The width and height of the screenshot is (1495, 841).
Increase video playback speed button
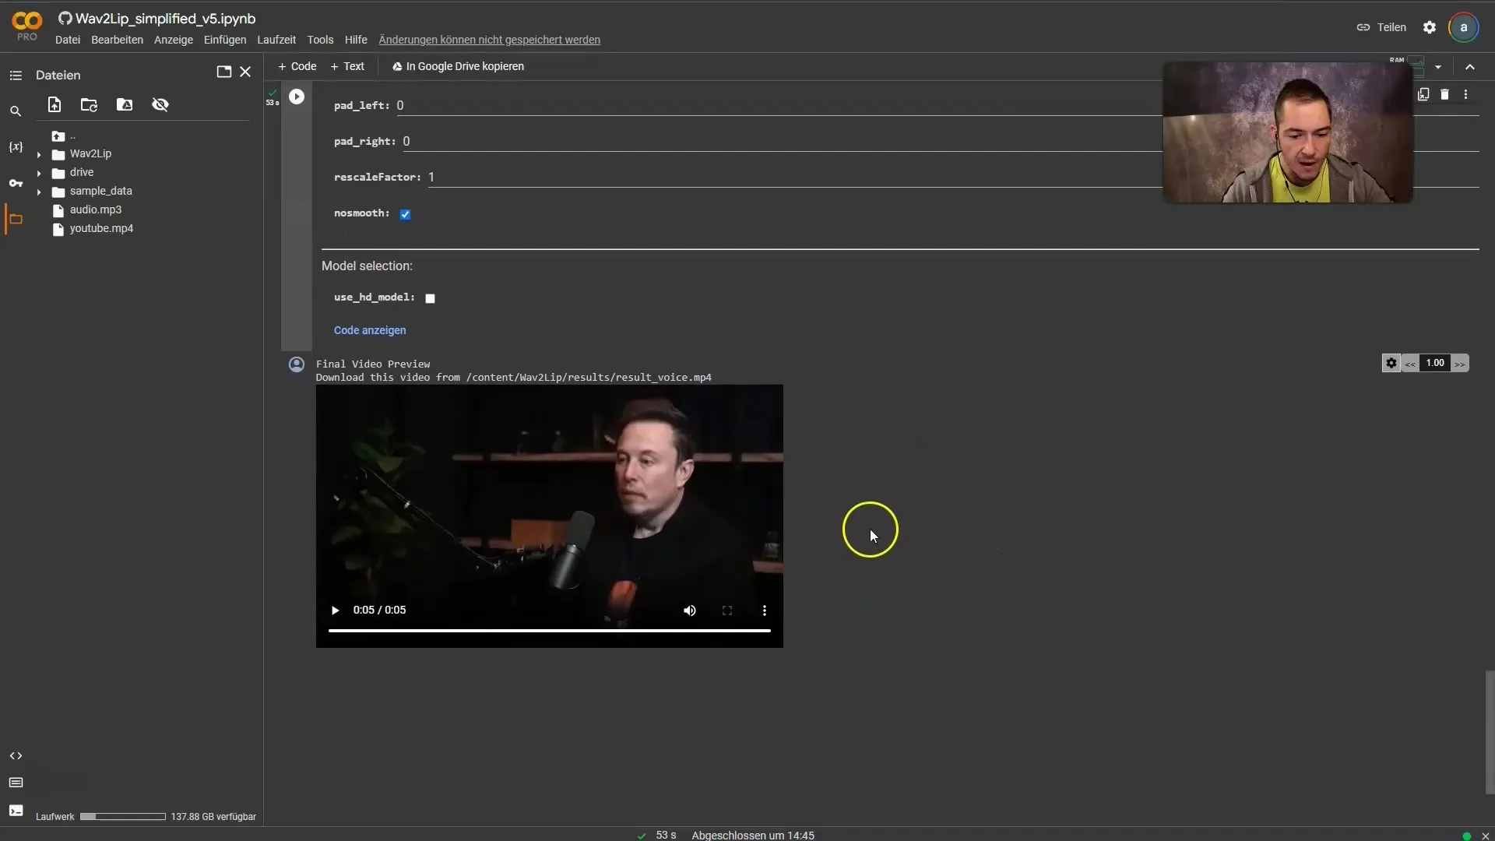point(1460,363)
